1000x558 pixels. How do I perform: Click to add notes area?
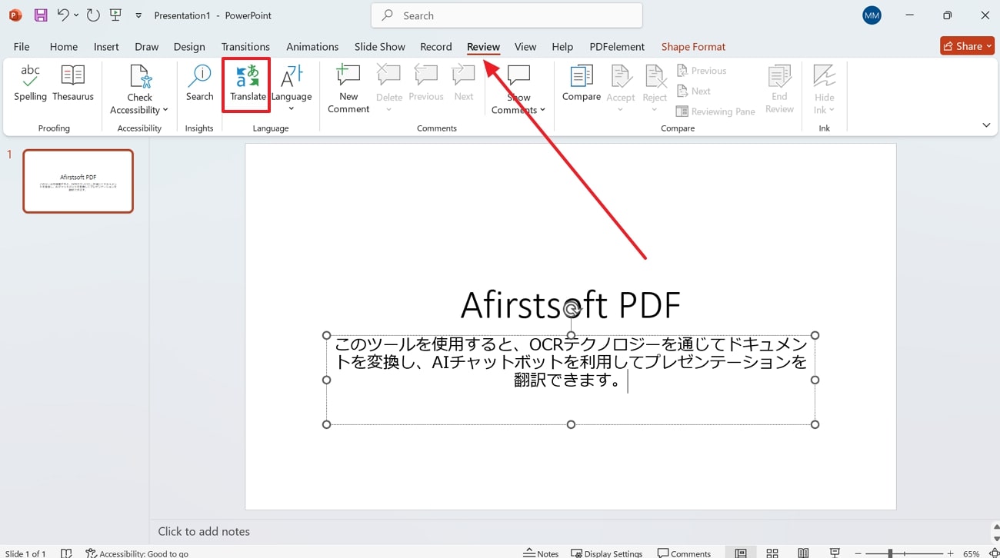pos(204,531)
